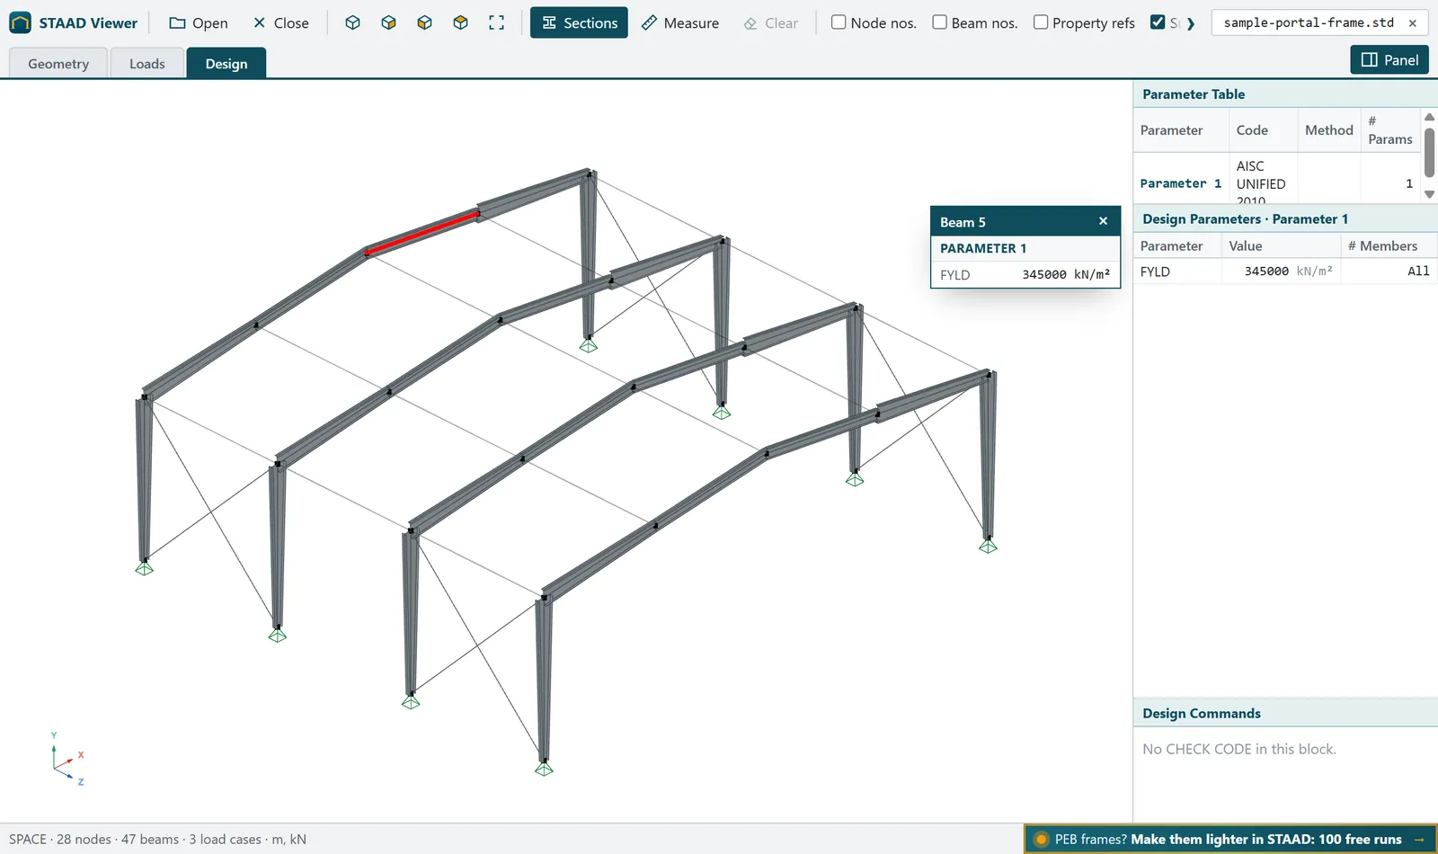Click the status bar model summary text
The height and width of the screenshot is (854, 1438).
(157, 839)
